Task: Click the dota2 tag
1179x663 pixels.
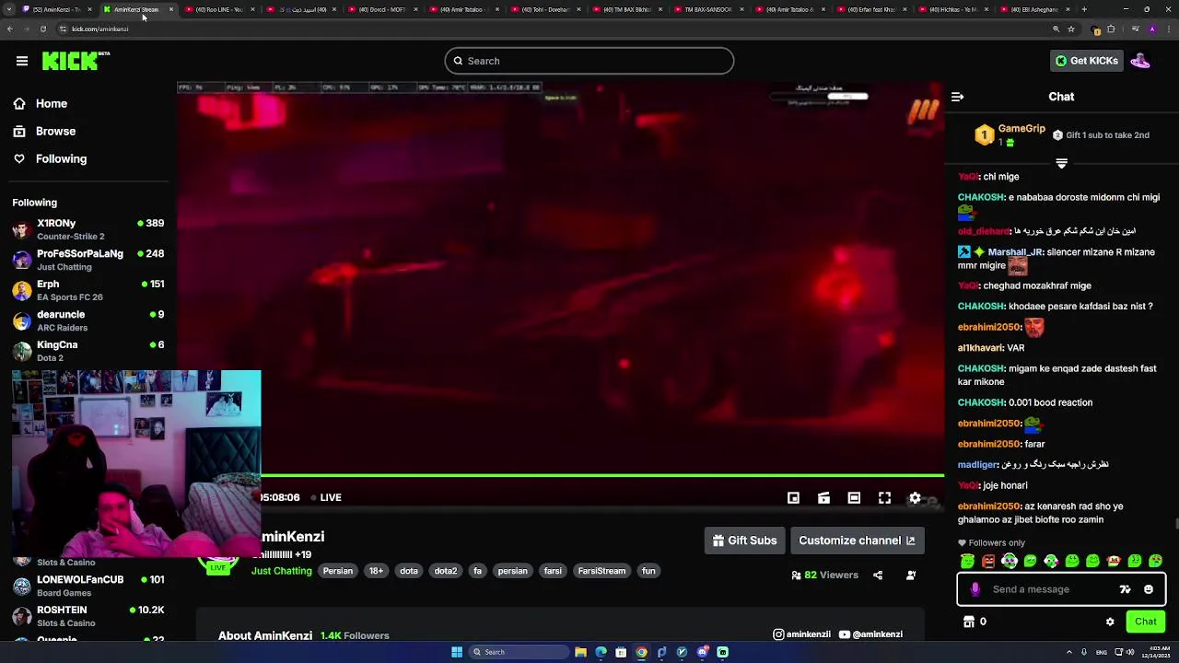Action: [446, 571]
